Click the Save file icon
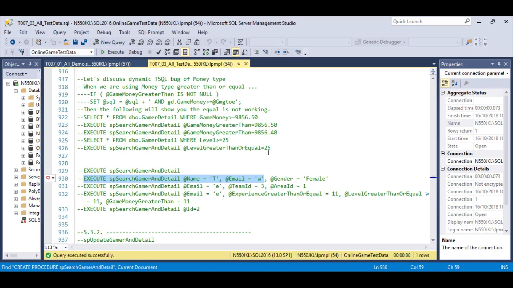Image resolution: width=513 pixels, height=288 pixels. [75, 42]
